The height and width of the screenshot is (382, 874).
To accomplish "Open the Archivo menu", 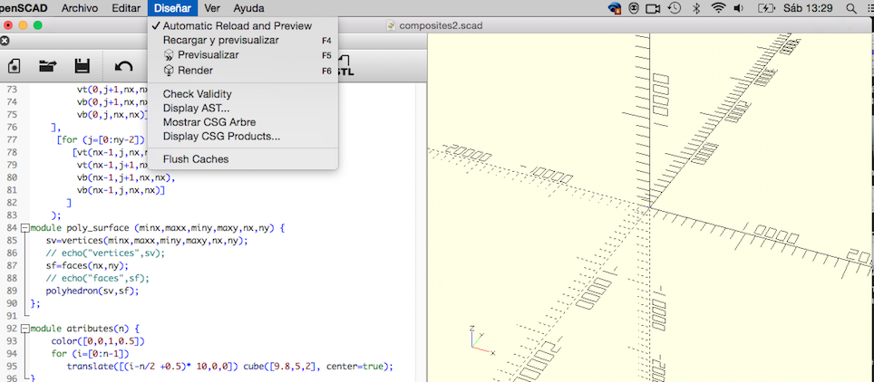I will tap(80, 8).
